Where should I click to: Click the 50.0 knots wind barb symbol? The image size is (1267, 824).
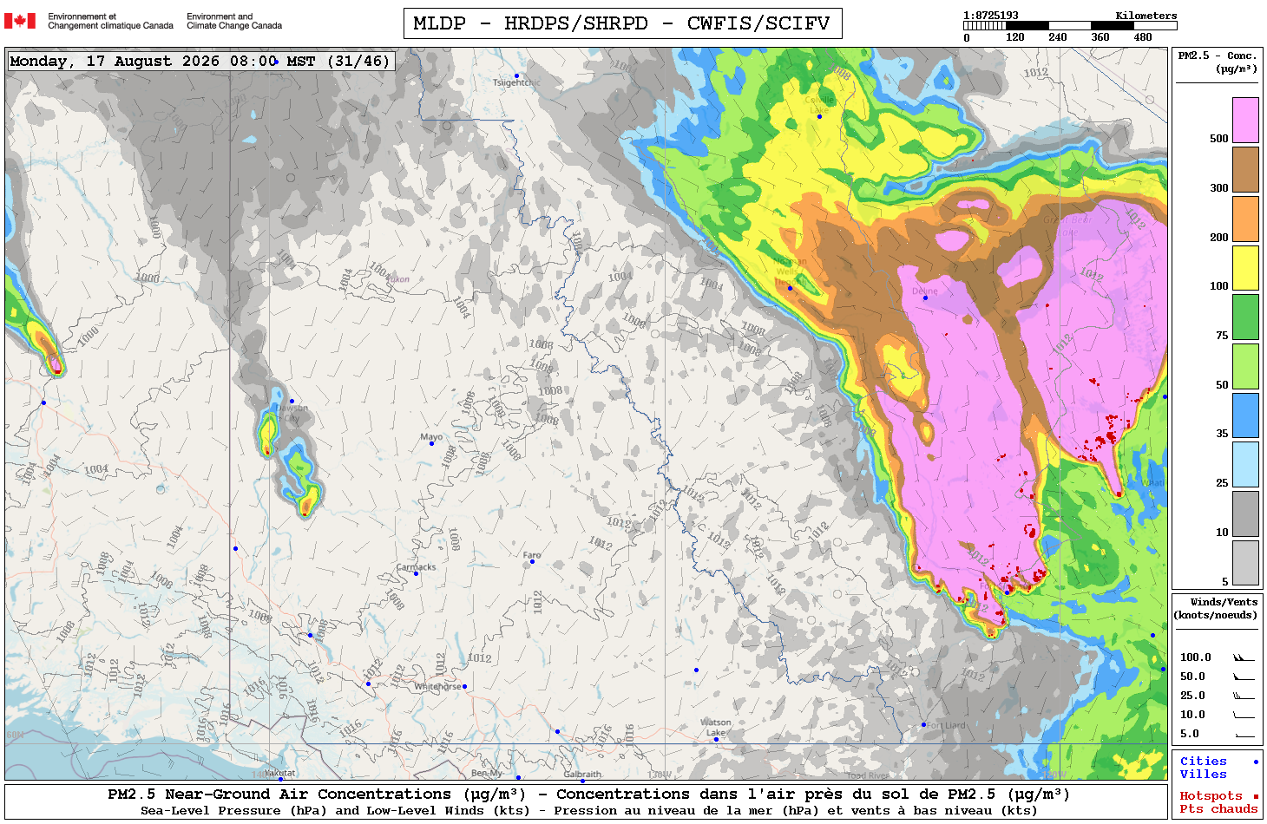(1244, 677)
